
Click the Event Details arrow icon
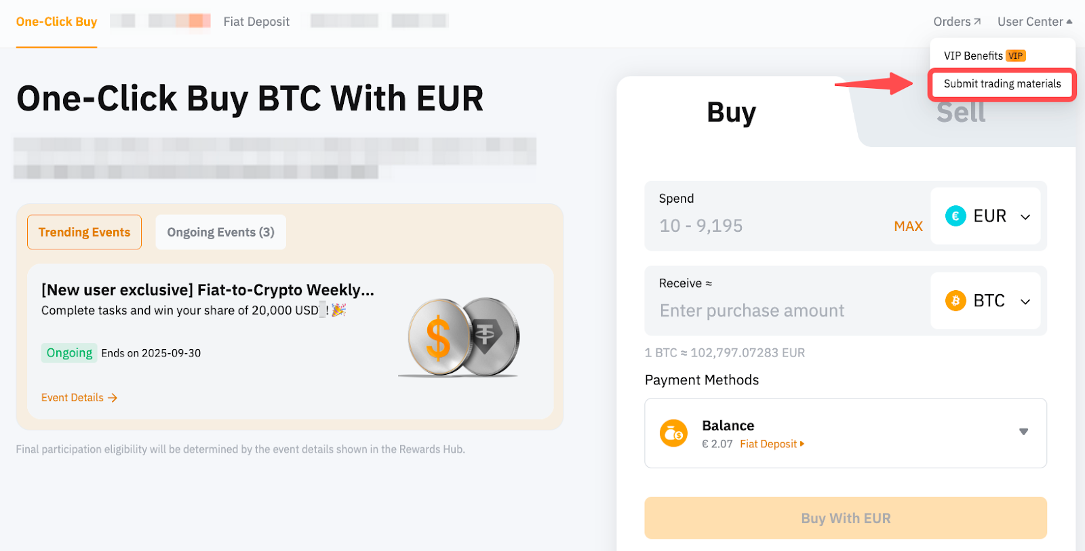[x=113, y=398]
